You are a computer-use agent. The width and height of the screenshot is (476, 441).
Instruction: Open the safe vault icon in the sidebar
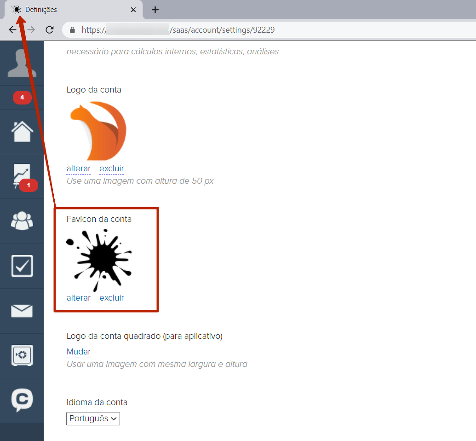[22, 355]
